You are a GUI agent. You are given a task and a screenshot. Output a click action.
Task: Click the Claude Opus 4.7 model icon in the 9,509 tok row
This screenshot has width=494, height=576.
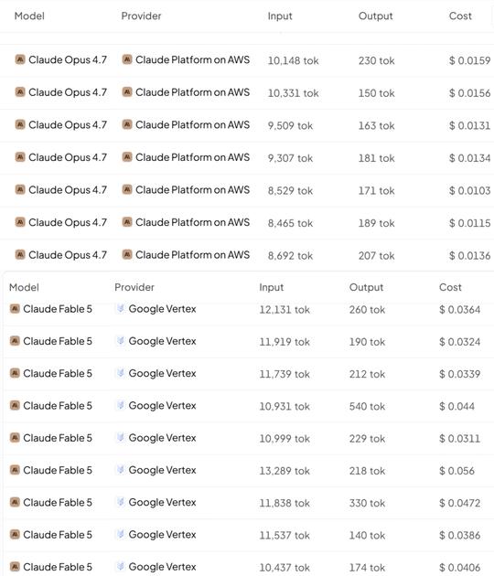[20, 124]
